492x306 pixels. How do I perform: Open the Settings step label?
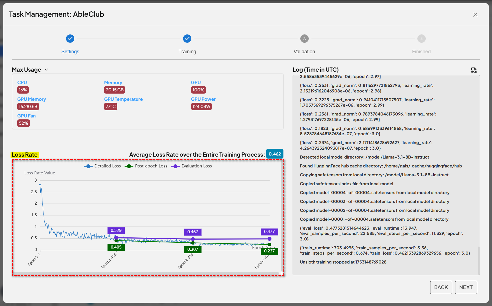point(70,52)
